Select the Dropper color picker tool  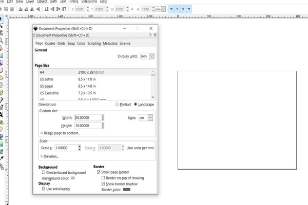point(2,158)
